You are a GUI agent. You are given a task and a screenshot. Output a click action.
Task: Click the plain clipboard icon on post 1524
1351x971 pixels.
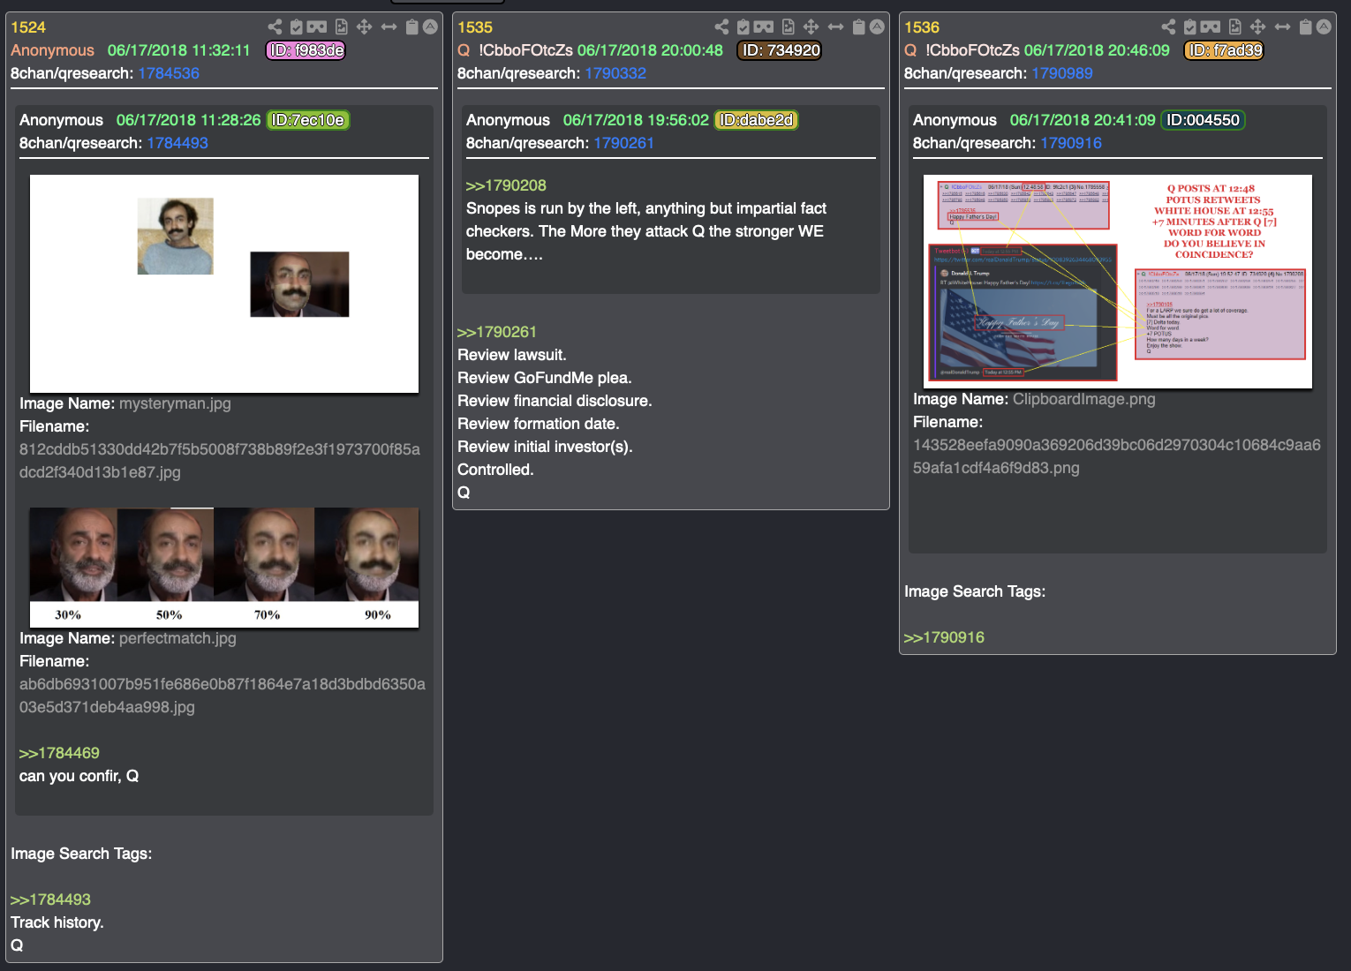(411, 27)
